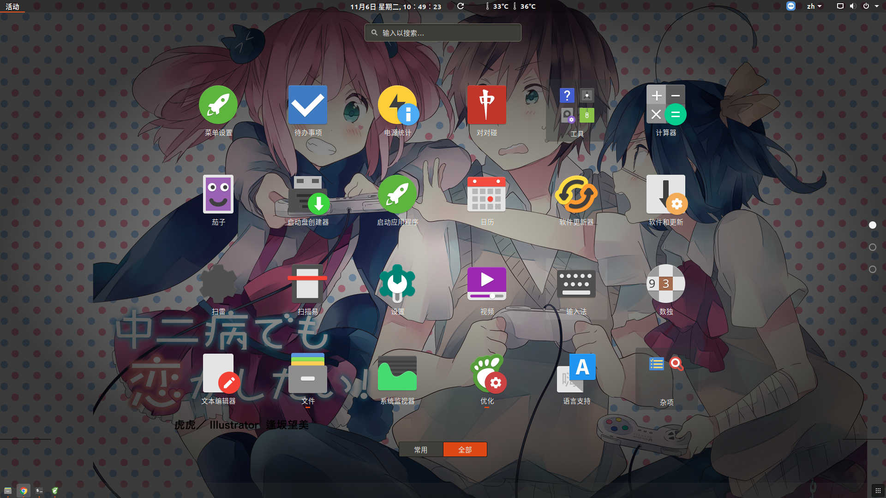Go to the second app page indicator
This screenshot has height=498, width=886.
[x=873, y=247]
